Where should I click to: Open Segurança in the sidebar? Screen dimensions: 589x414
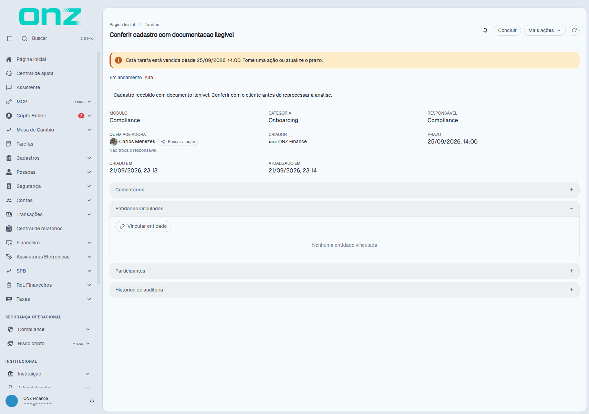(49, 186)
